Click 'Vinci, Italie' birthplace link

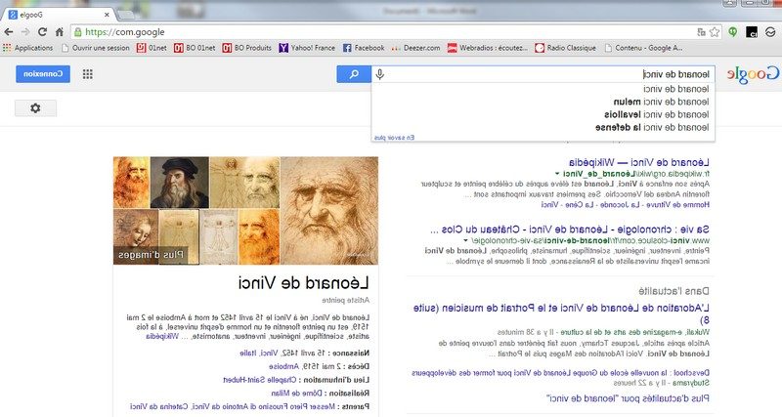258,353
